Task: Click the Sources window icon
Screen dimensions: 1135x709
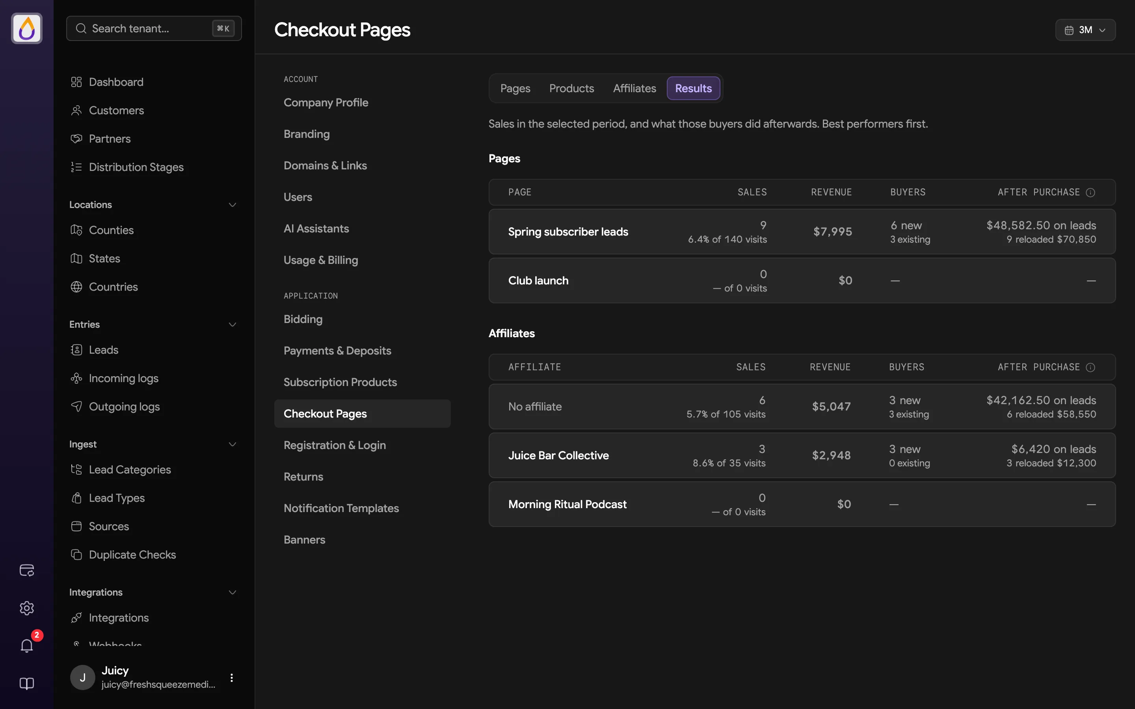Action: (76, 527)
